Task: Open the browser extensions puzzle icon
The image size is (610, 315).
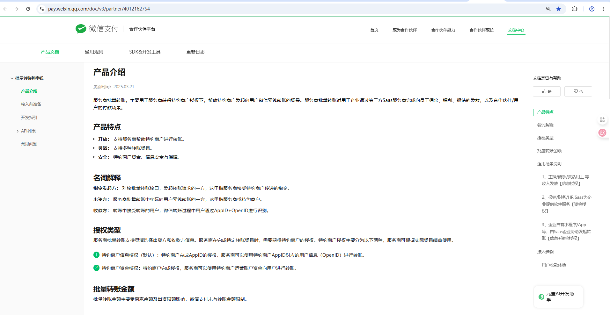Action: coord(575,9)
